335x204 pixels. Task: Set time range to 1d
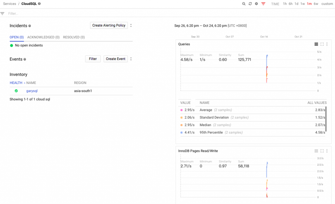click(296, 4)
